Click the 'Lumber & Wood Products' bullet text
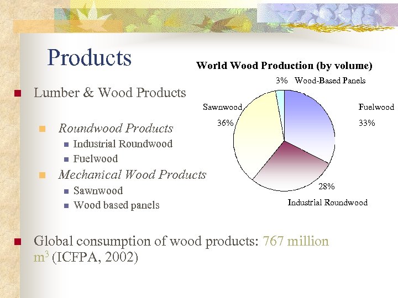The image size is (398, 298). (110, 93)
